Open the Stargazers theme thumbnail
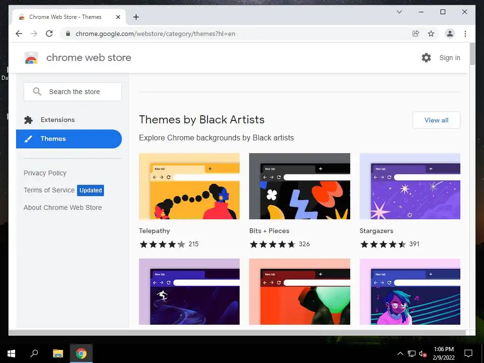The height and width of the screenshot is (363, 484). 410,186
